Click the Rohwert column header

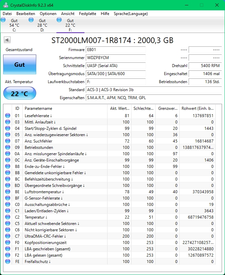point(198,108)
